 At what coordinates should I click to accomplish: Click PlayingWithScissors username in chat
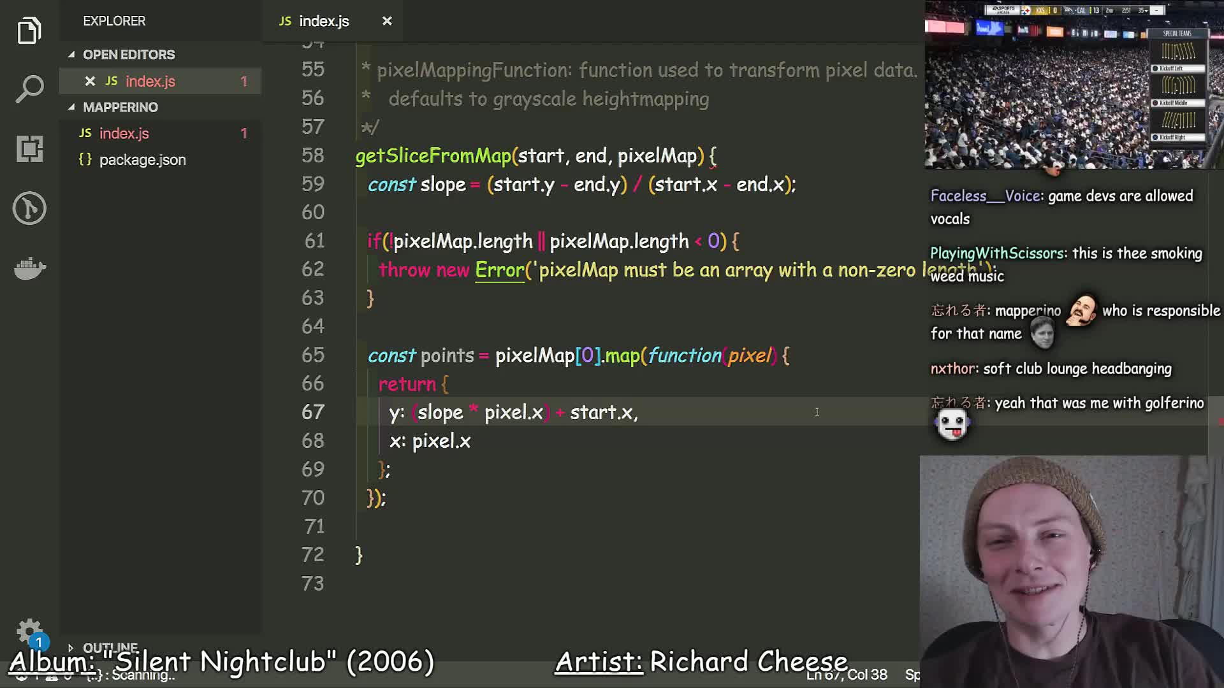tap(997, 253)
